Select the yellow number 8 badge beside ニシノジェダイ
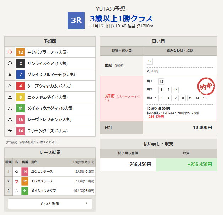 (x=21, y=97)
